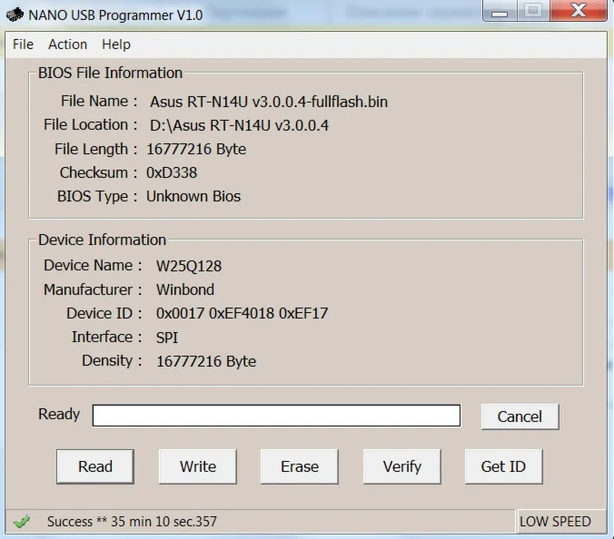The width and height of the screenshot is (614, 539).
Task: Cancel the current operation
Action: pyautogui.click(x=520, y=416)
